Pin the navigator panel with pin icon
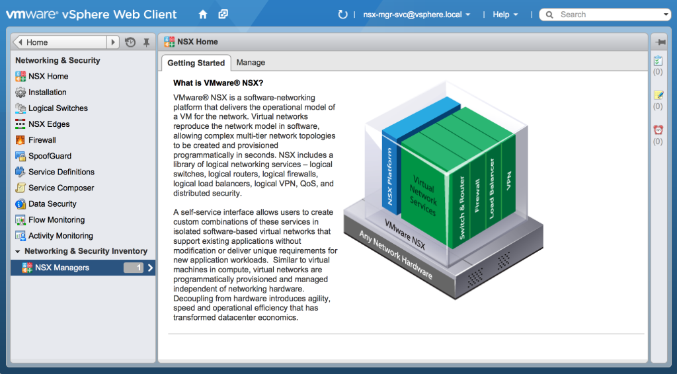The width and height of the screenshot is (677, 374). (x=146, y=42)
